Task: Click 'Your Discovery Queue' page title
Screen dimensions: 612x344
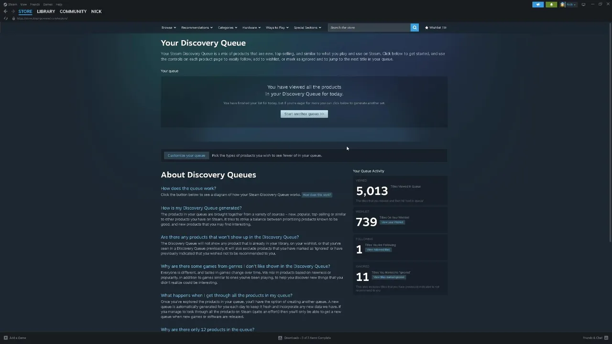Action: coord(203,43)
